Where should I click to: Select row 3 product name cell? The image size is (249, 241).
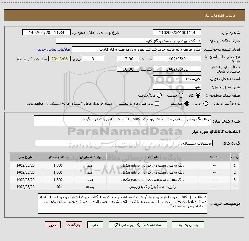click(152, 180)
